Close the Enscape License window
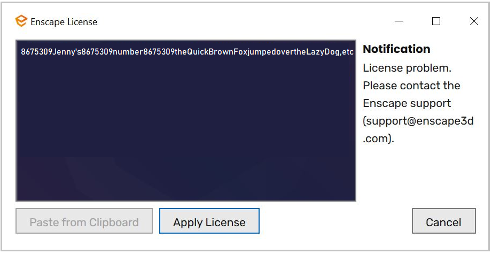The height and width of the screenshot is (254, 492). point(474,21)
